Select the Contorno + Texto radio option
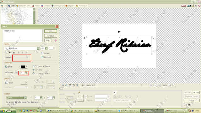Image resolution: width=201 pixels, height=113 pixels. pyautogui.click(x=34, y=66)
